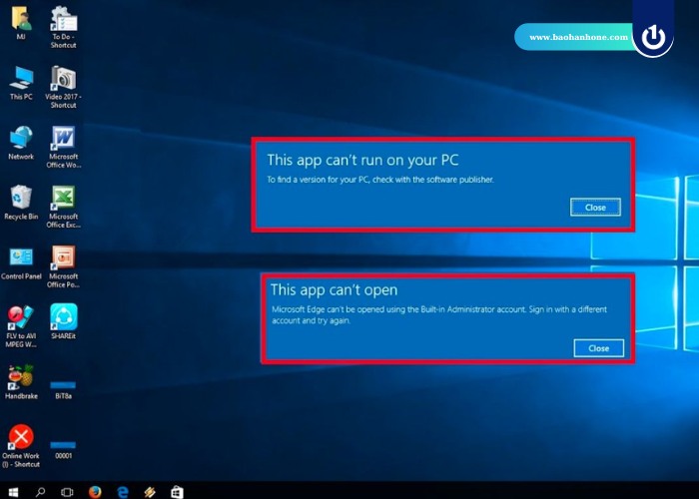Open the Windows Start menu
The height and width of the screenshot is (499, 699).
(x=13, y=491)
